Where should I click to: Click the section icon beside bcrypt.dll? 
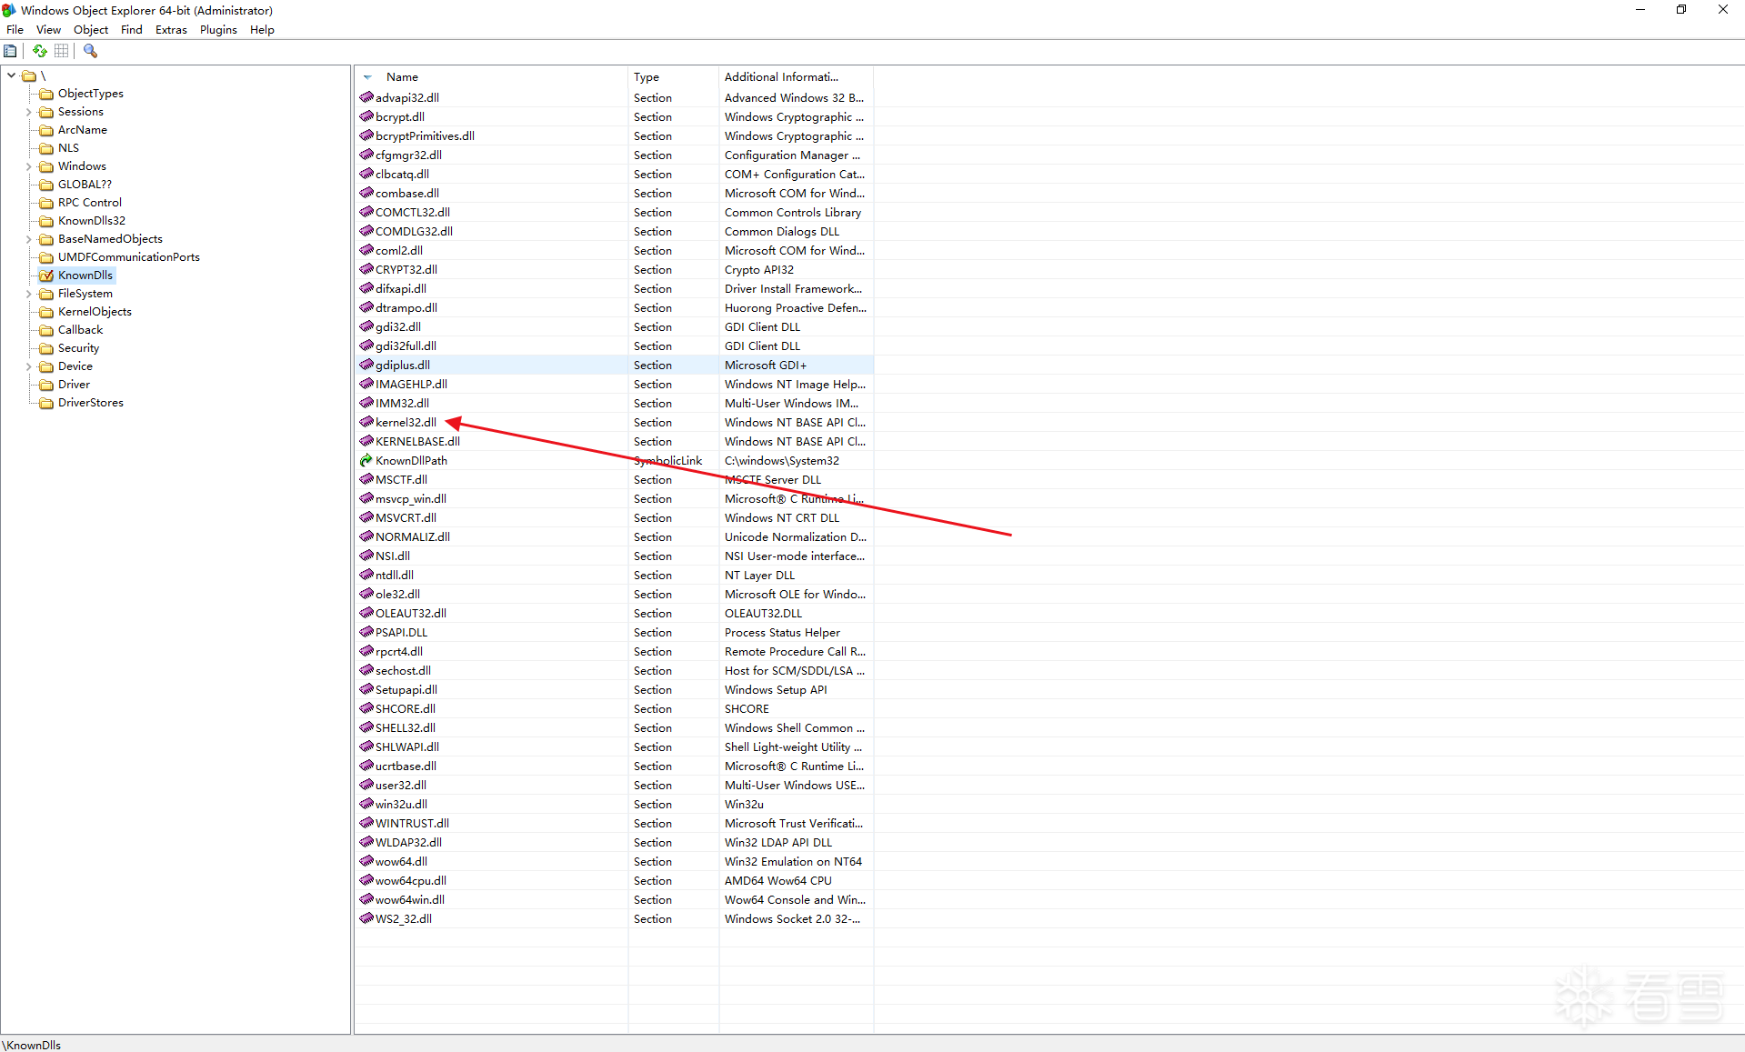click(366, 116)
